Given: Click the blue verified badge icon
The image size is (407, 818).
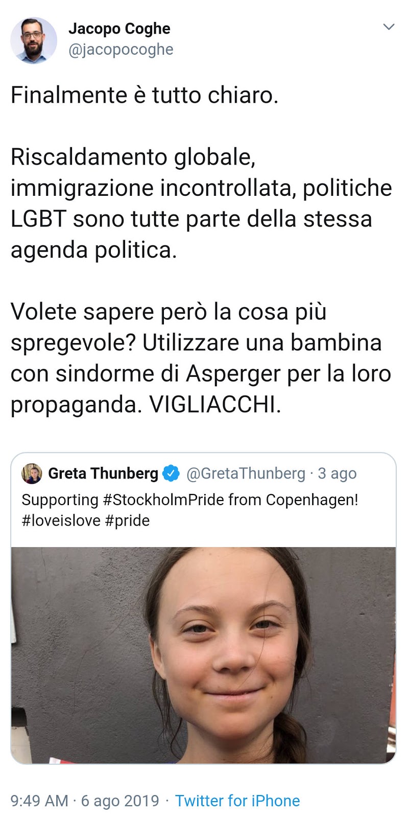Looking at the screenshot, I should pyautogui.click(x=171, y=474).
